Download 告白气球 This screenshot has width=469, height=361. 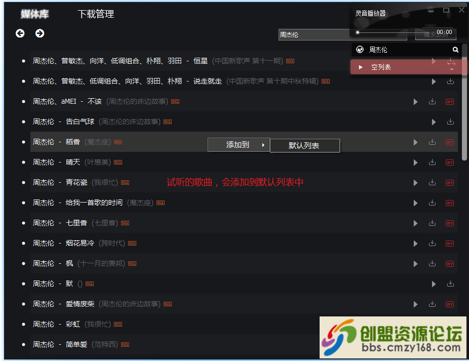click(450, 122)
